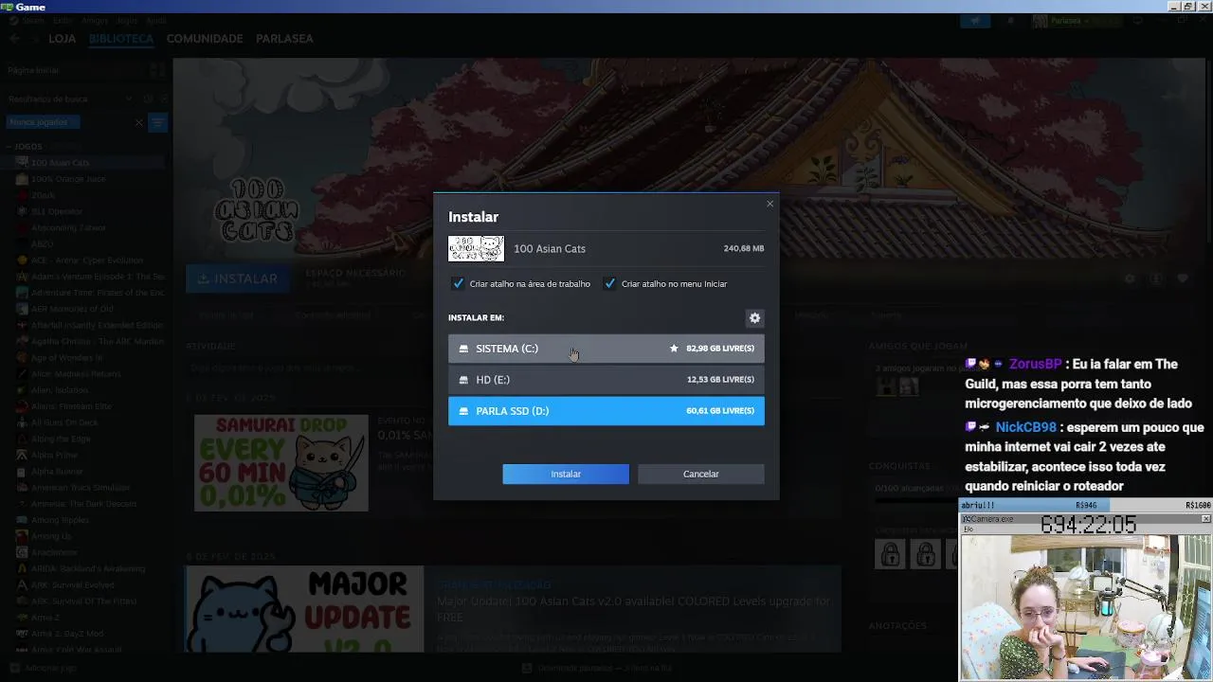
Task: Open game settings gear on library page
Action: click(x=1130, y=278)
